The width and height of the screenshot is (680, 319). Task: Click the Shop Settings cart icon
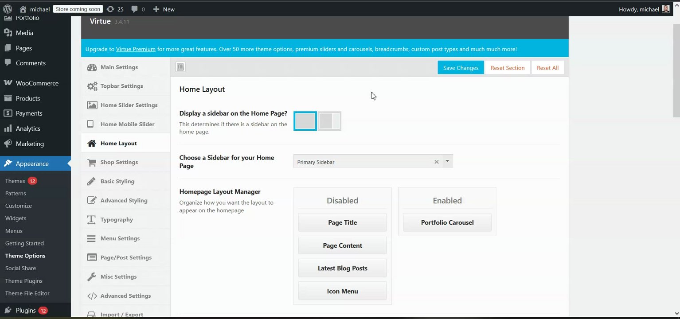pos(92,163)
